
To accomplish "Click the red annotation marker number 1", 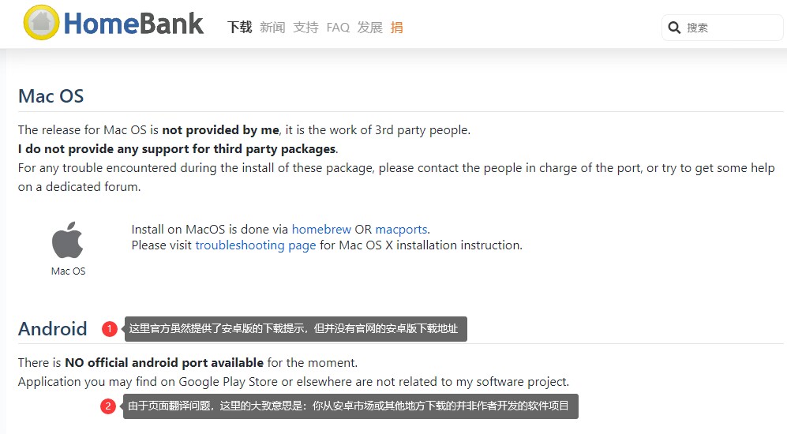I will pos(110,329).
